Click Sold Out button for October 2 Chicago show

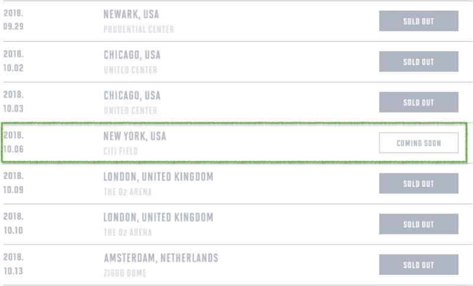pyautogui.click(x=419, y=62)
